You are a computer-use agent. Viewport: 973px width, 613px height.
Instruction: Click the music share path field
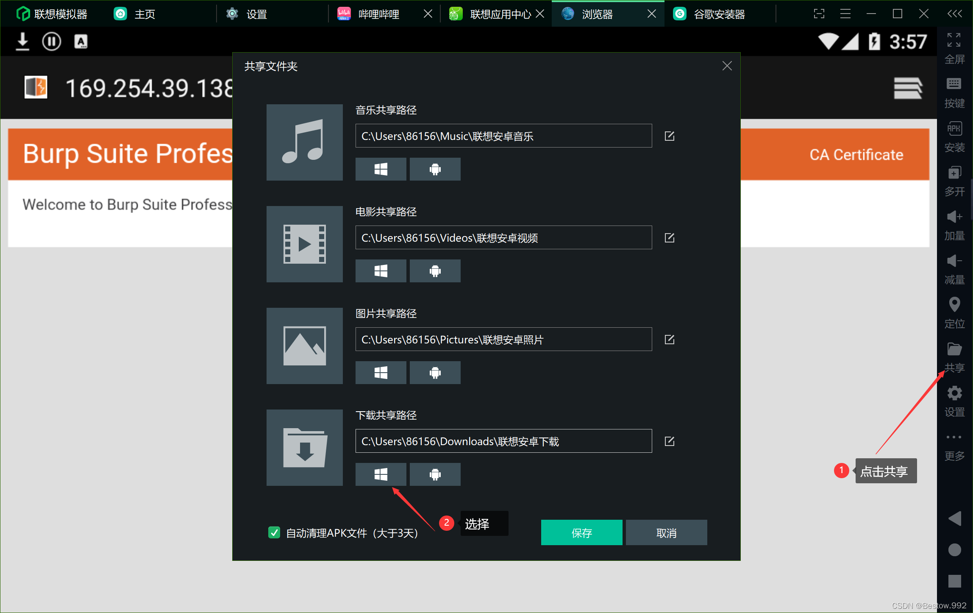pos(503,136)
